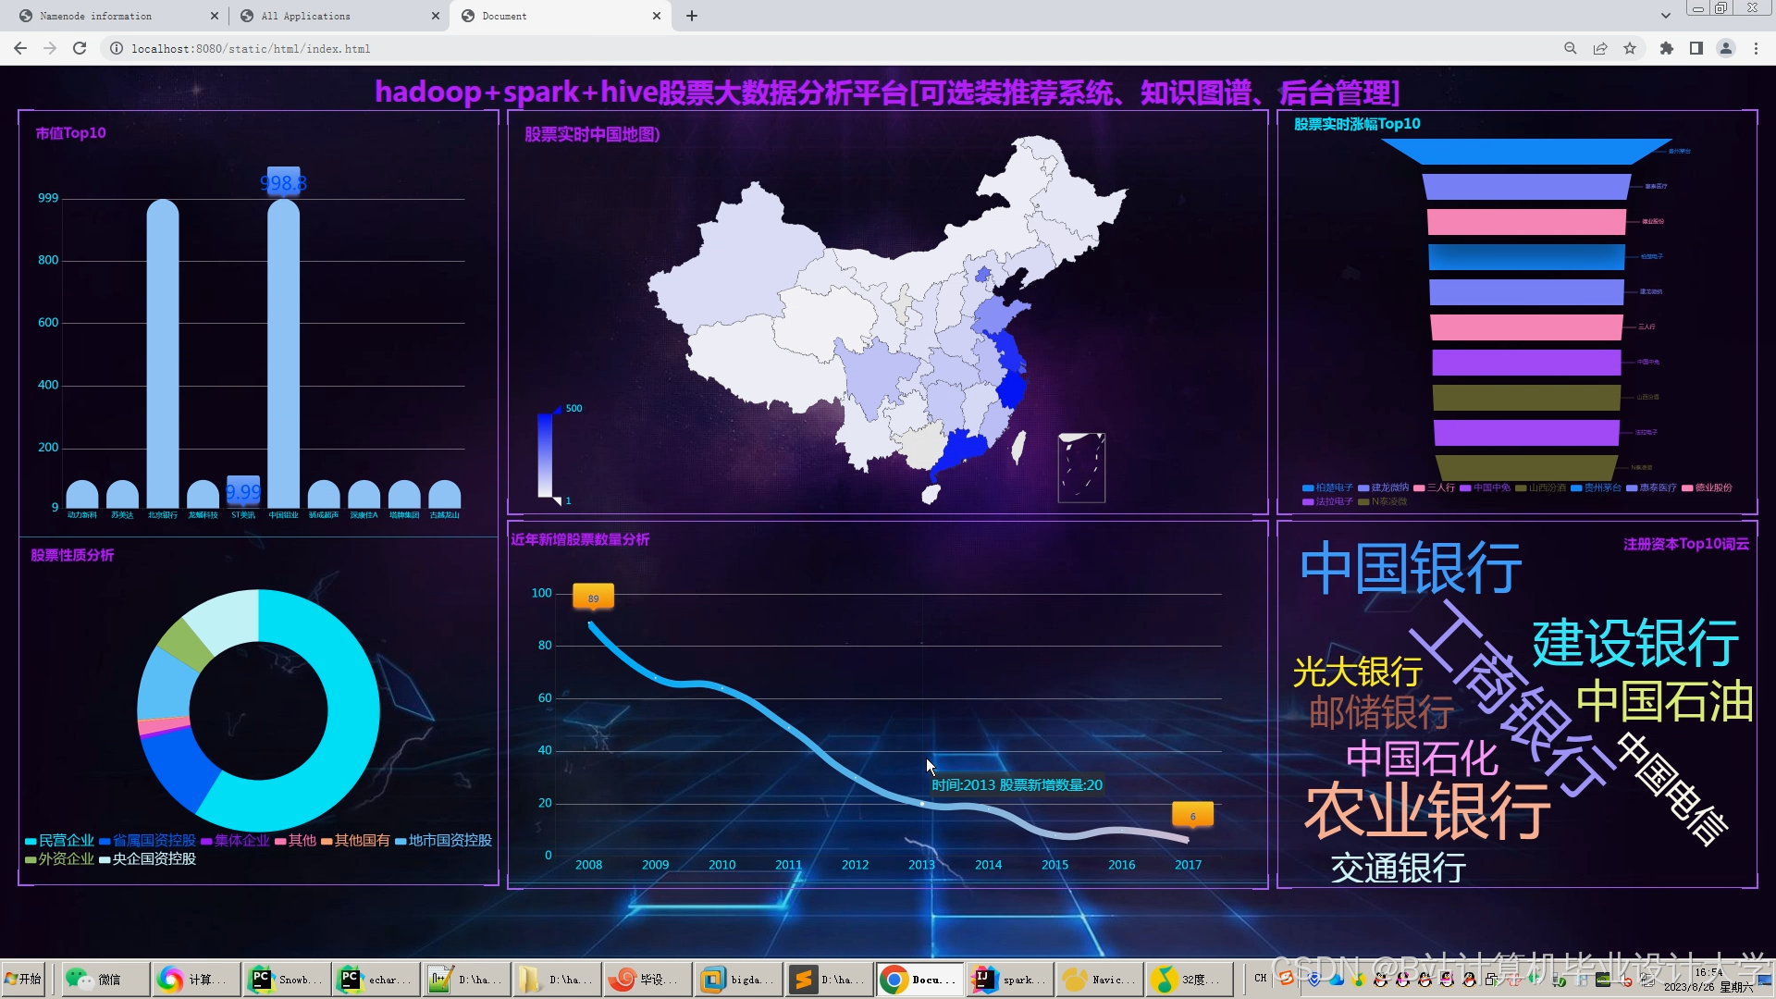Click the 中国银行 word in word cloud
Screen dimensions: 1776x999
pyautogui.click(x=1411, y=568)
